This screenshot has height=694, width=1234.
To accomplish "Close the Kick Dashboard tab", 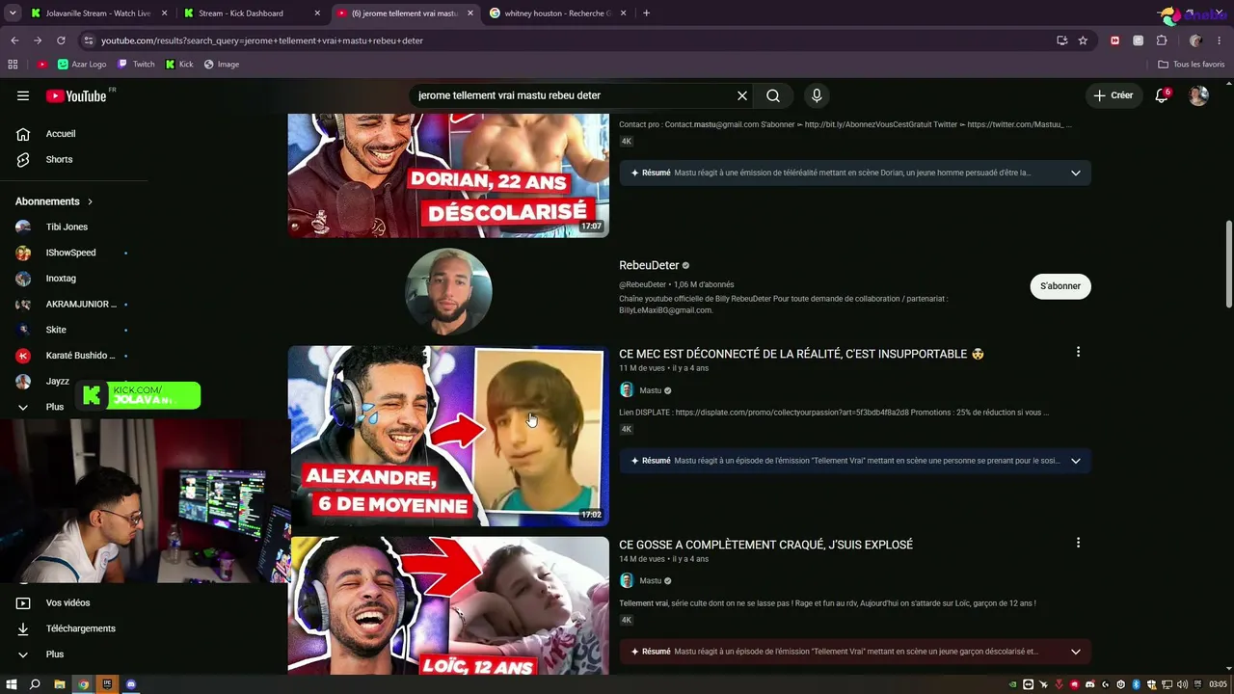I will pyautogui.click(x=317, y=13).
